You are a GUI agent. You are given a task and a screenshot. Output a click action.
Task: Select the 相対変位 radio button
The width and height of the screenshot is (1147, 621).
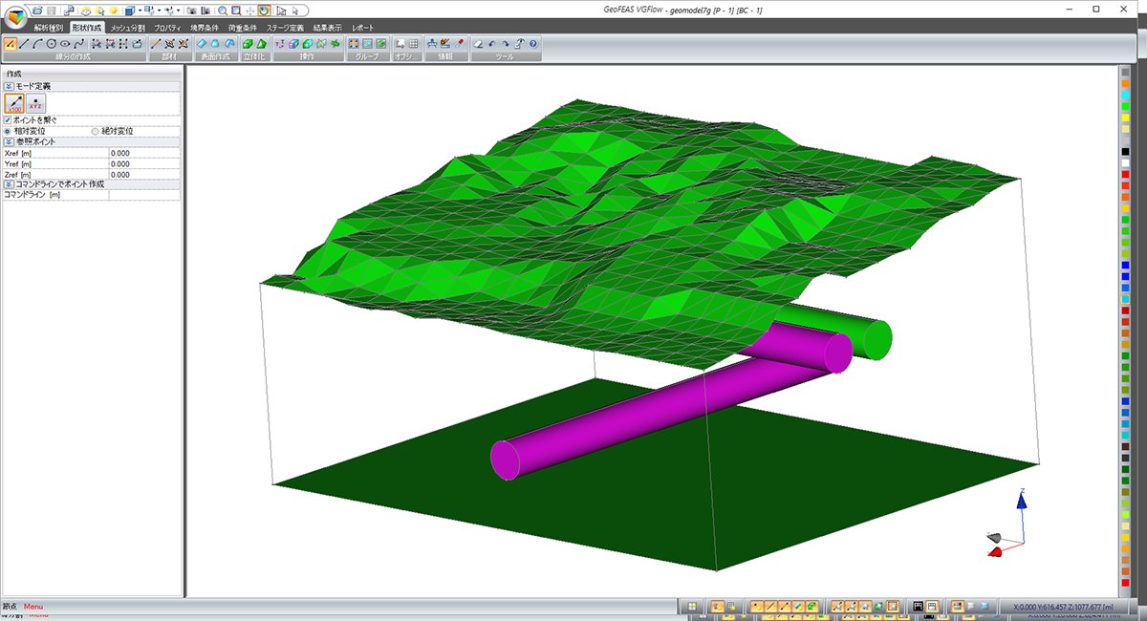pyautogui.click(x=8, y=131)
